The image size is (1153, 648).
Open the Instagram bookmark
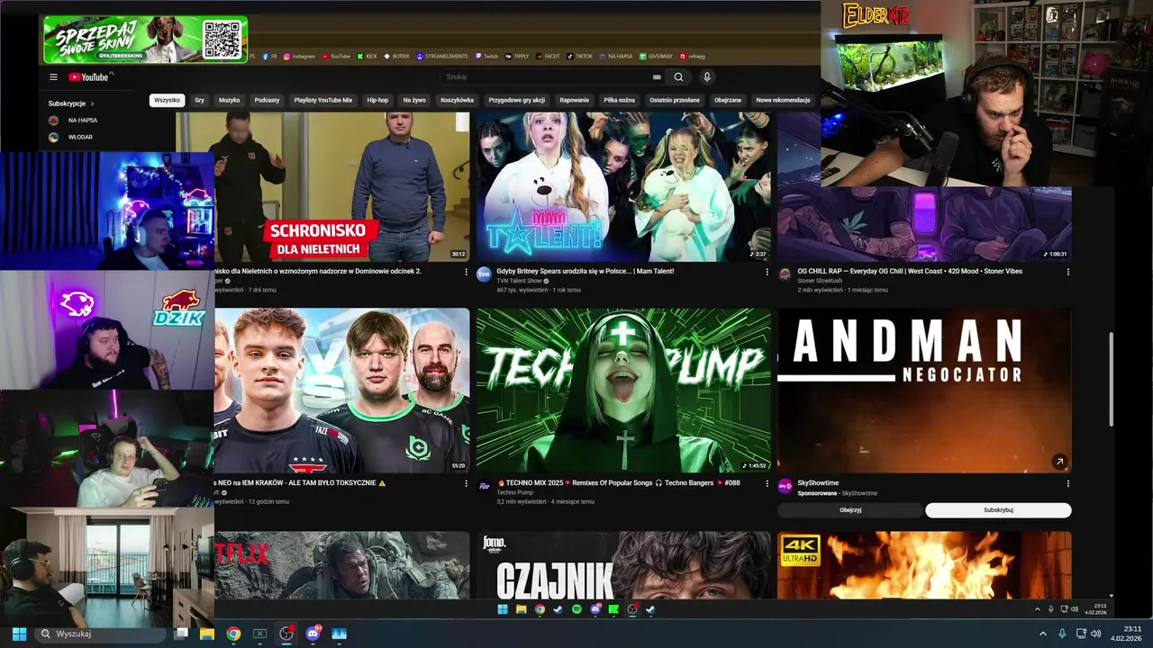coord(300,56)
